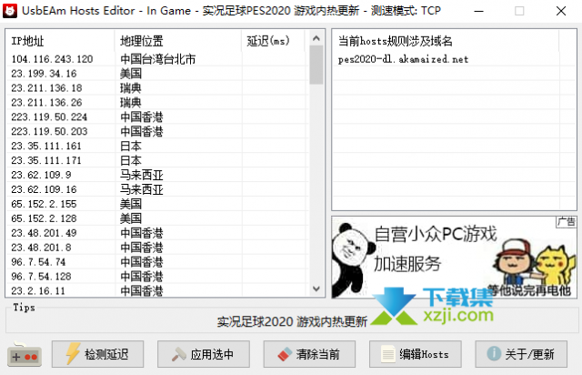The image size is (582, 375).
Task: Select IP row 23.62.109.16
Action: tap(157, 189)
